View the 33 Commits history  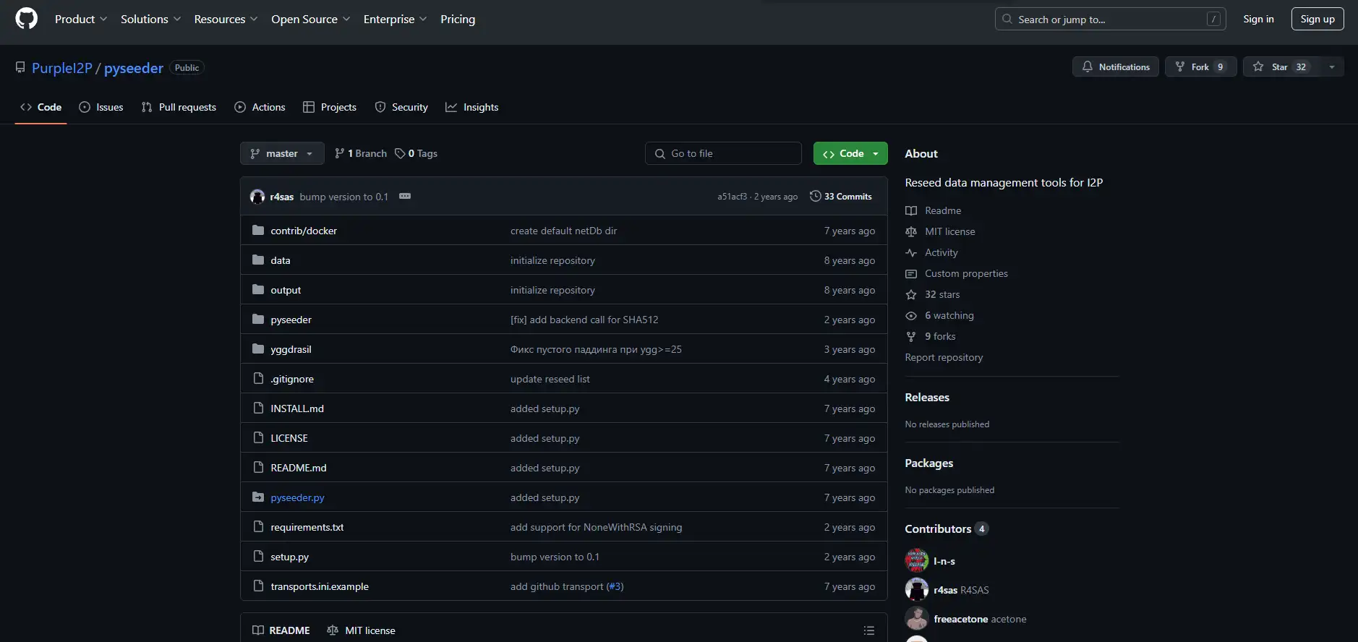pos(841,197)
